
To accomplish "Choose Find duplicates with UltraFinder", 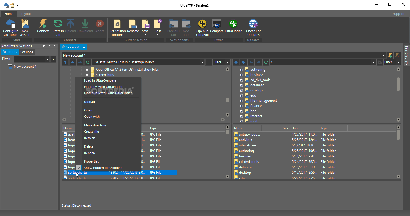I will [108, 93].
